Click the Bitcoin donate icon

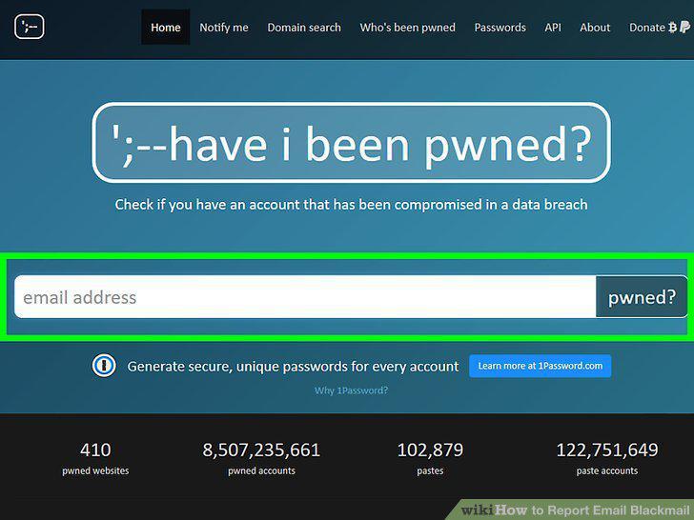[672, 28]
